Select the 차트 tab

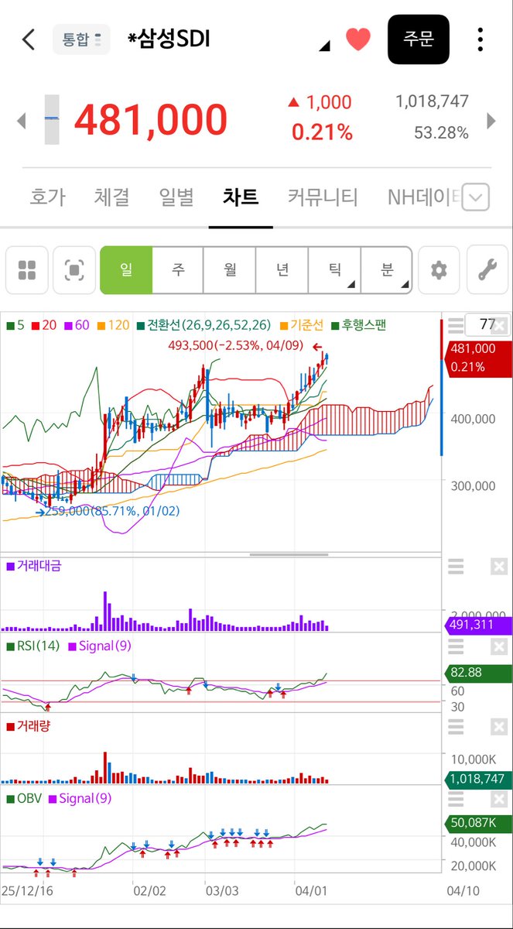click(x=241, y=197)
